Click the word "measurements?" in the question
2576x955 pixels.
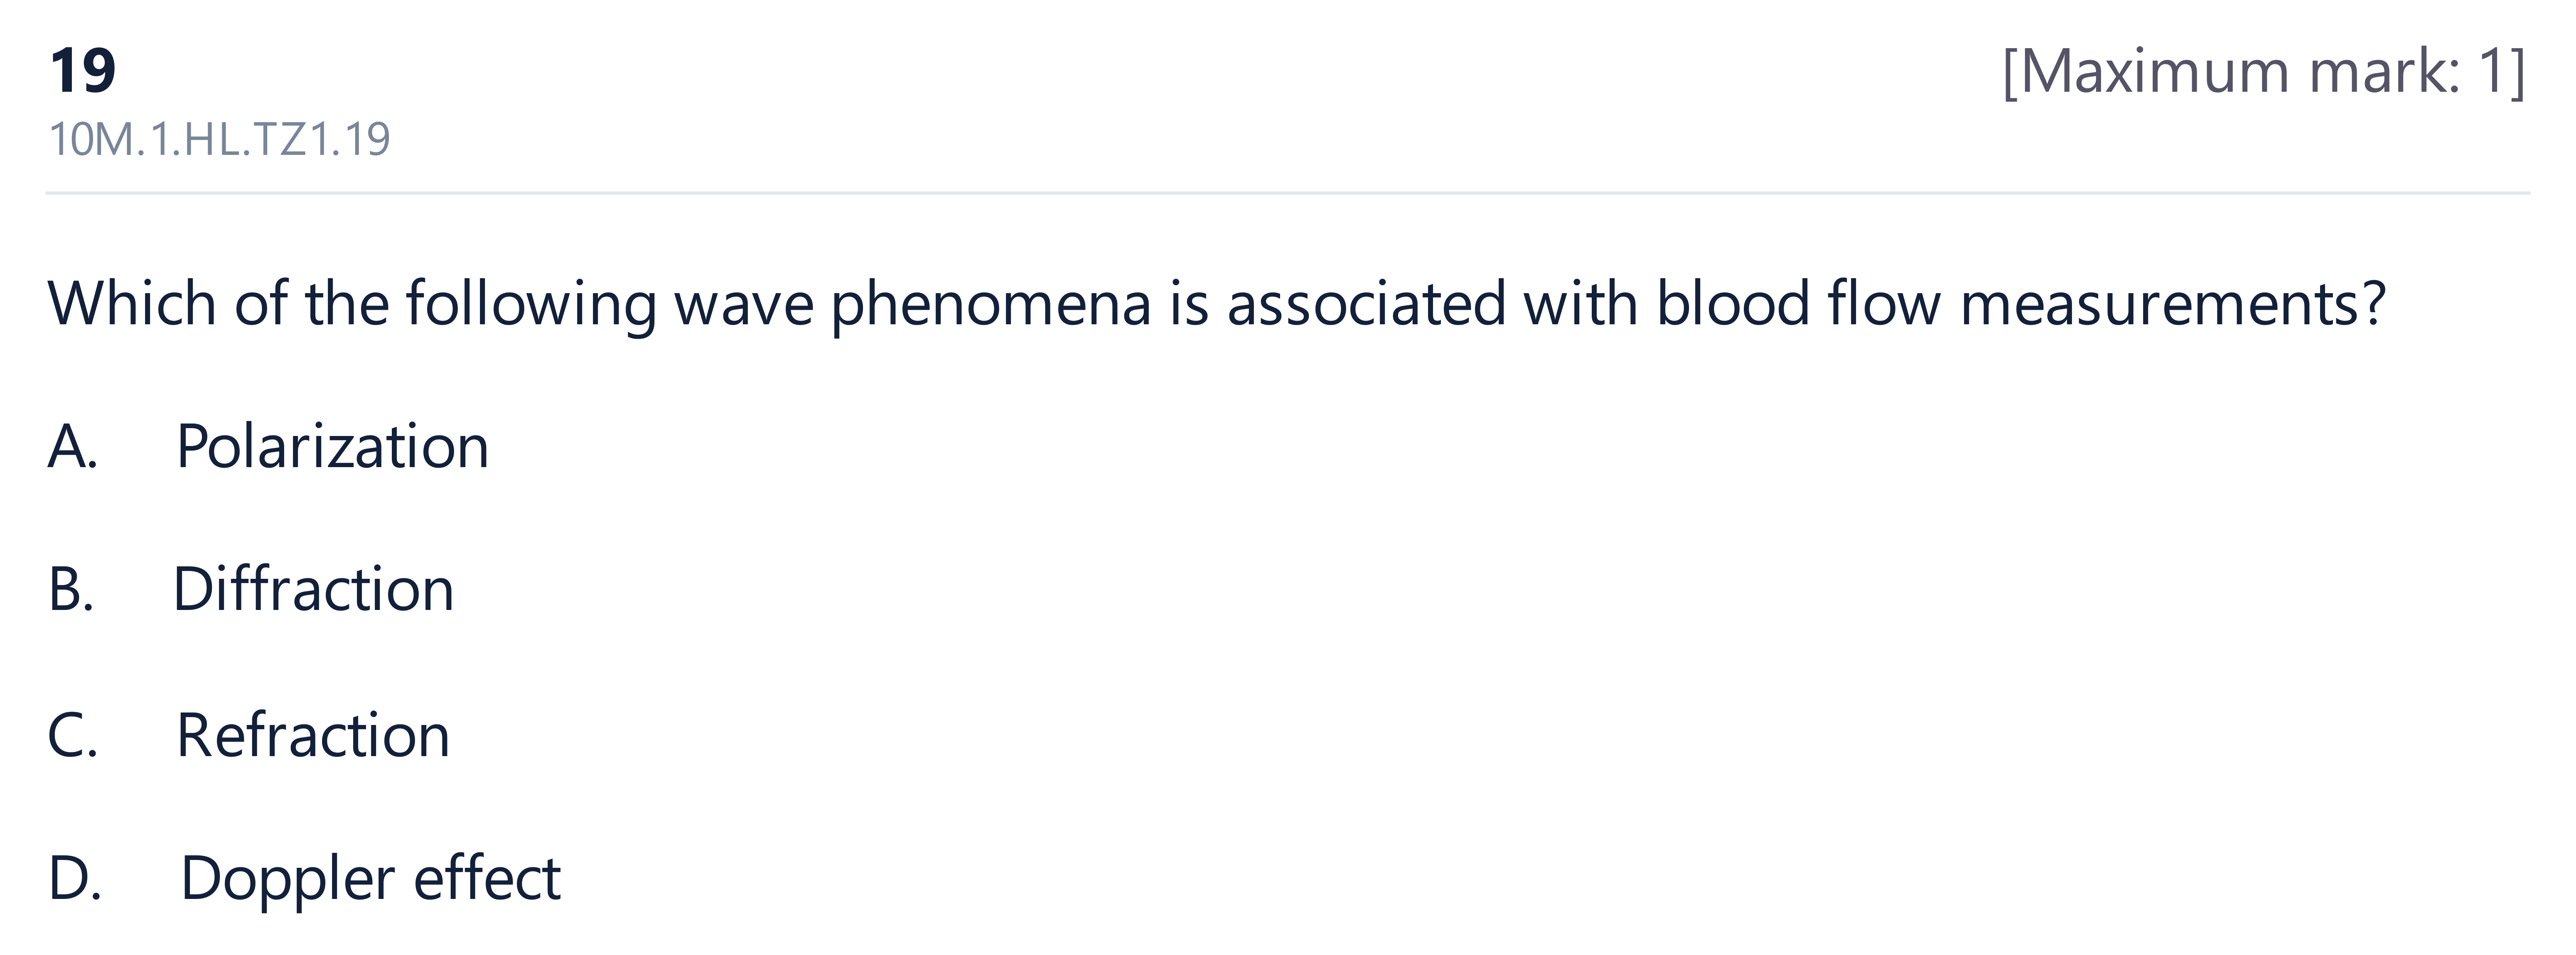(2173, 304)
